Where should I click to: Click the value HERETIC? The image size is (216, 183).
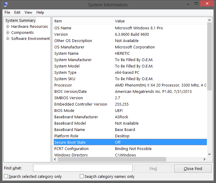[x=123, y=54]
